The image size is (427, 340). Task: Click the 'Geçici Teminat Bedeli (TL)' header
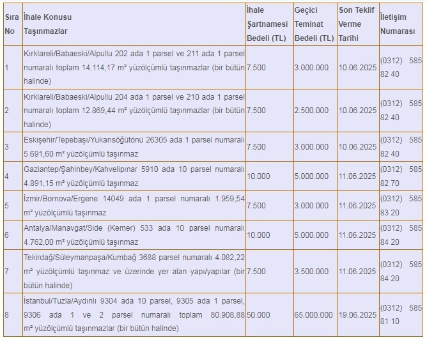pyautogui.click(x=314, y=24)
